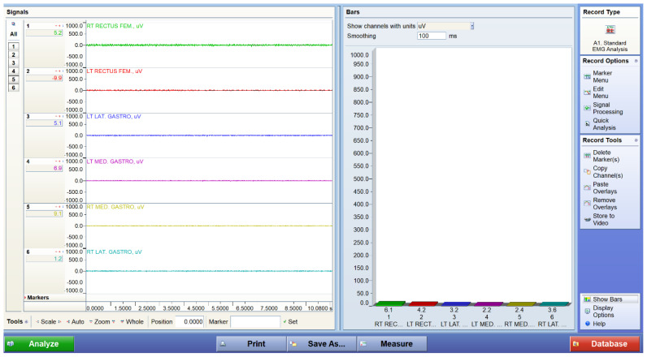Viewport: 647px width, 357px height.
Task: Click Auto scale
Action: point(75,321)
